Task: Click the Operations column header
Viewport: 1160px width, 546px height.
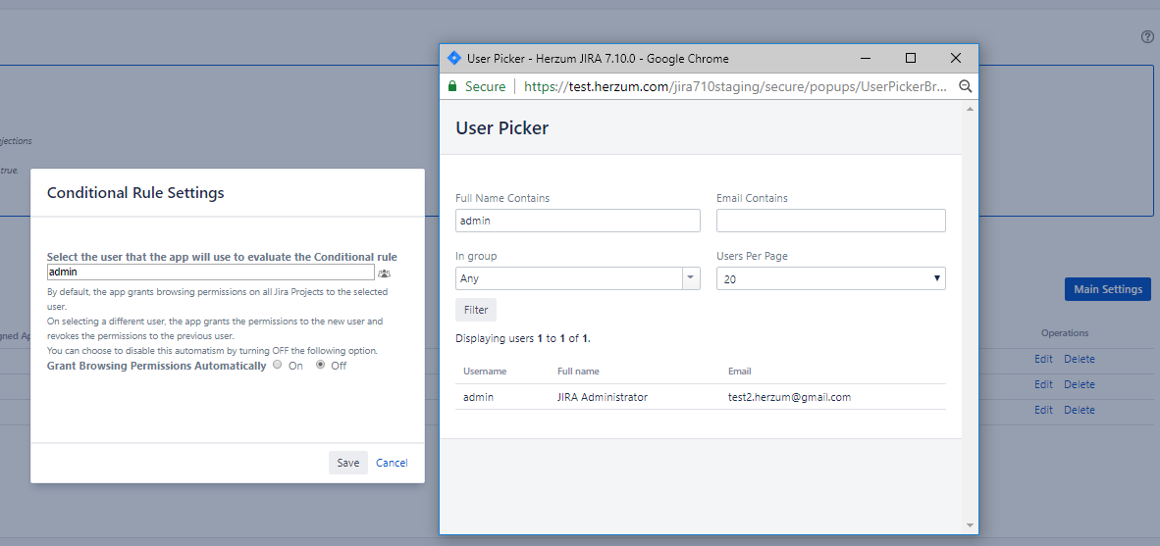Action: click(x=1065, y=333)
